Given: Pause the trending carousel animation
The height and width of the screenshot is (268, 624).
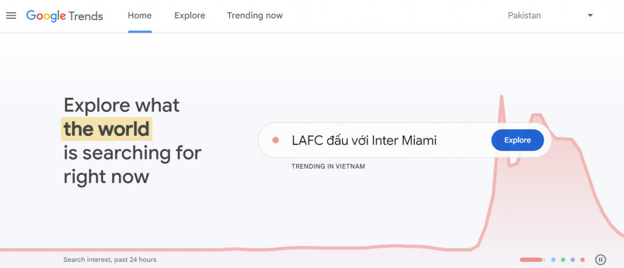Looking at the screenshot, I should pyautogui.click(x=600, y=260).
